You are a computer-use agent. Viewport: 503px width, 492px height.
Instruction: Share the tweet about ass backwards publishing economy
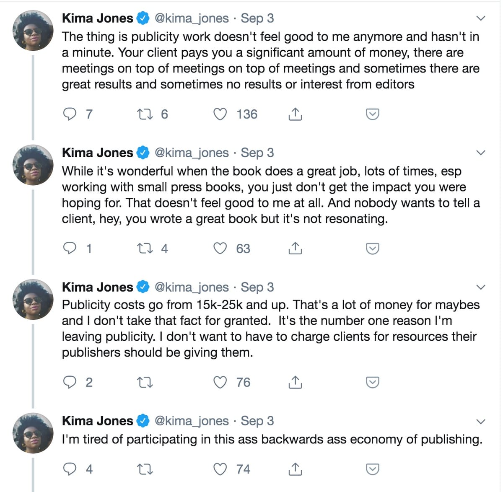pos(295,469)
